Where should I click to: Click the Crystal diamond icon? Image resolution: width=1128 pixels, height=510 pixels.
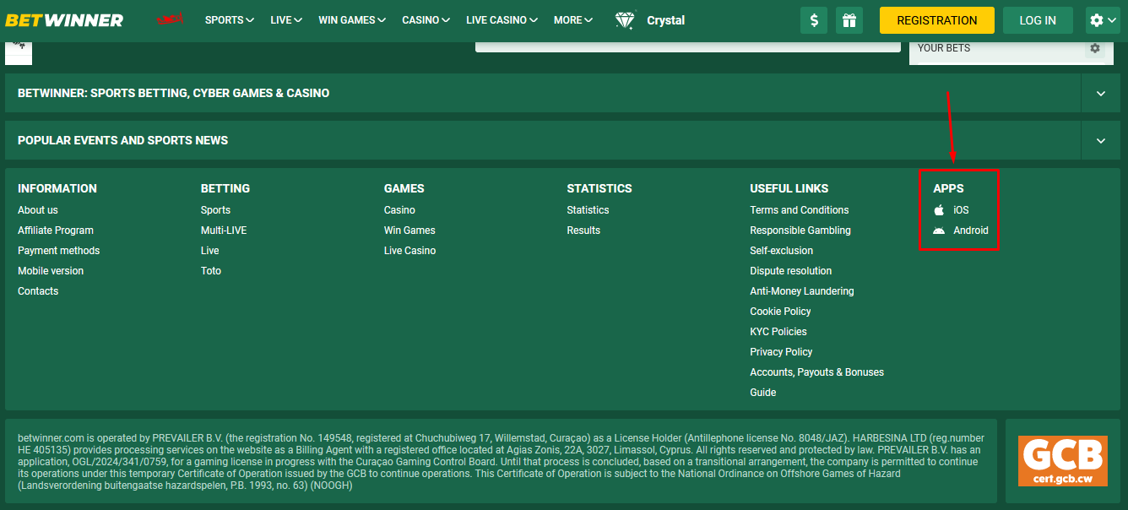tap(626, 20)
